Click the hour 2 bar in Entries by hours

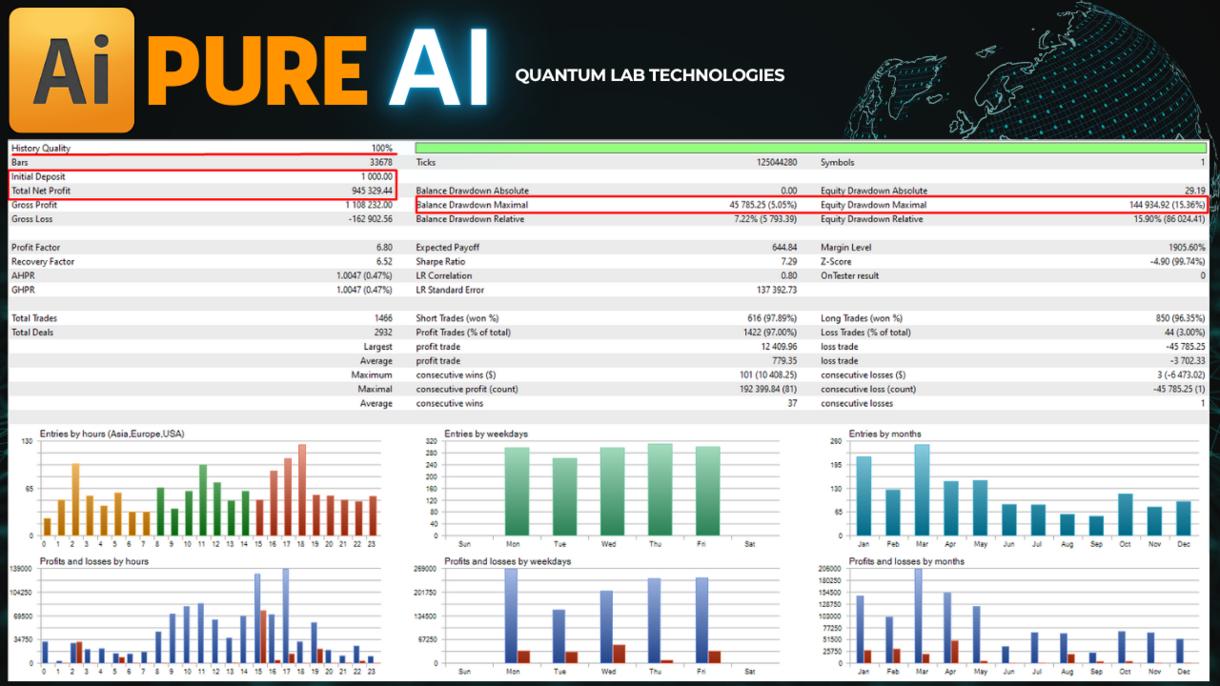[x=75, y=499]
